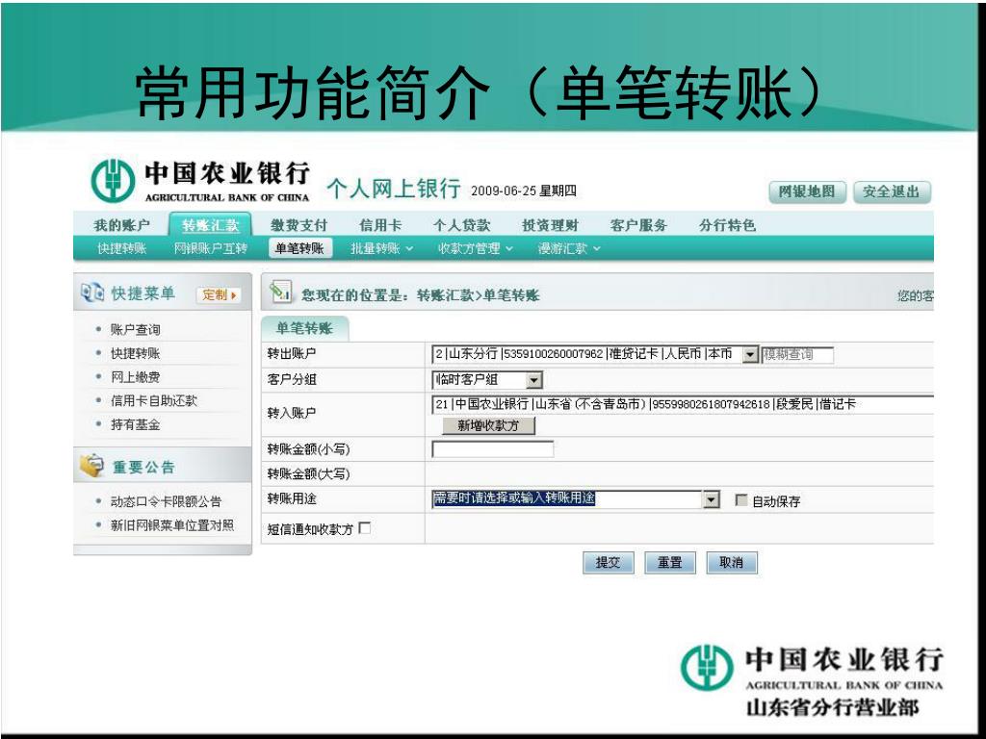Click the quick menu icon beside 快捷菜单
This screenshot has height=739, width=986.
coord(91,293)
